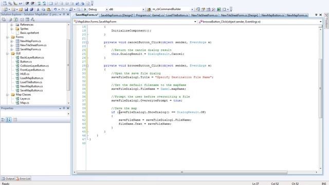Screen dimensions: 329x185
Task: Collapse the Forms folder
Action: coord(7,37)
